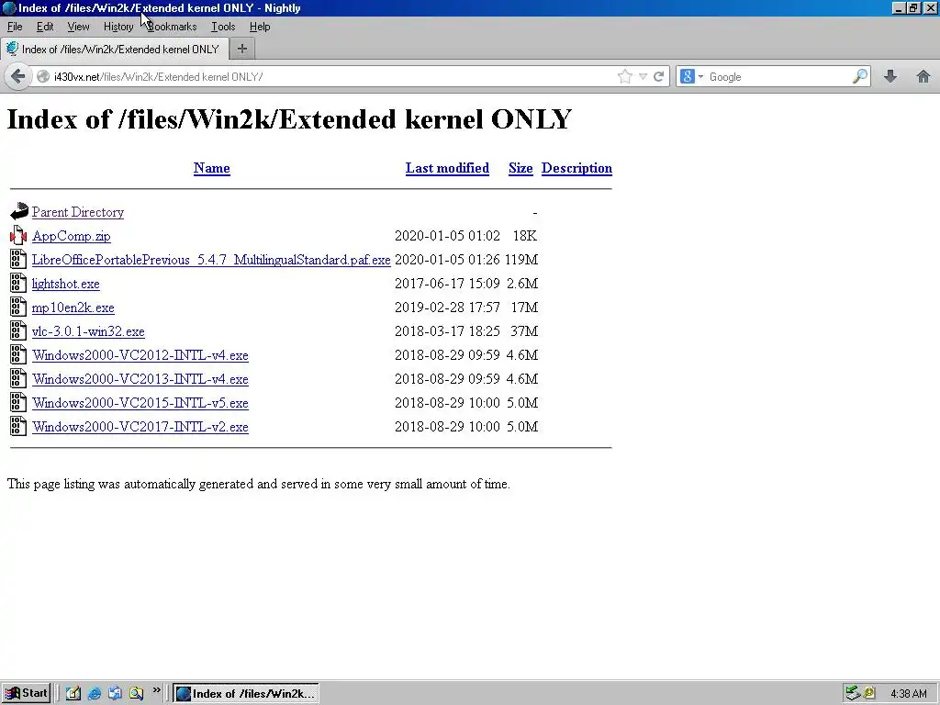Screen dimensions: 940x705
Task: Click the binary icon beside LibreOfficePortablePrevious
Action: click(18, 259)
